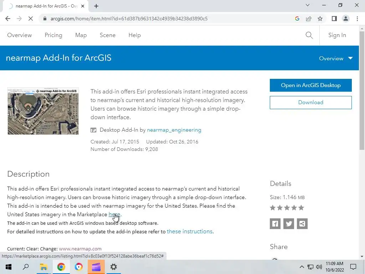Image resolution: width=365 pixels, height=274 pixels.
Task: Open network status tray icon
Action: (x=310, y=267)
